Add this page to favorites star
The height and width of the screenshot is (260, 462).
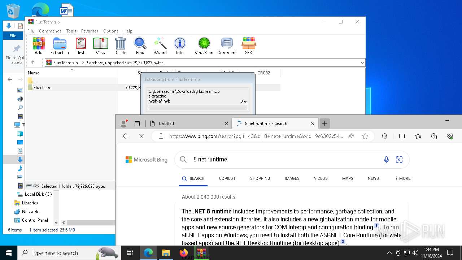pyautogui.click(x=365, y=136)
